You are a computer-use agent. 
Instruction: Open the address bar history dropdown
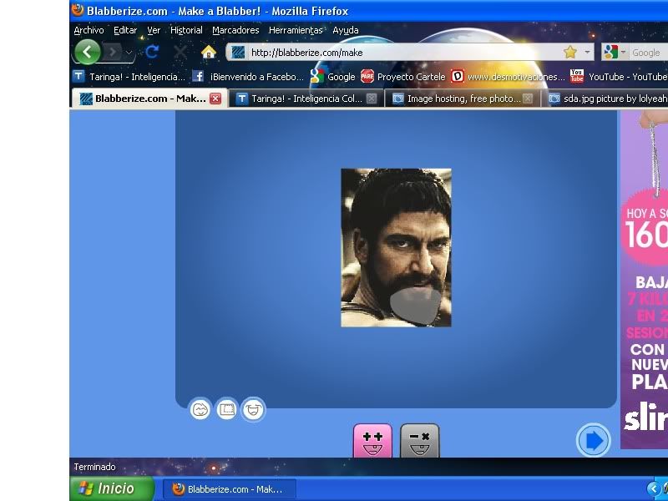coord(588,53)
